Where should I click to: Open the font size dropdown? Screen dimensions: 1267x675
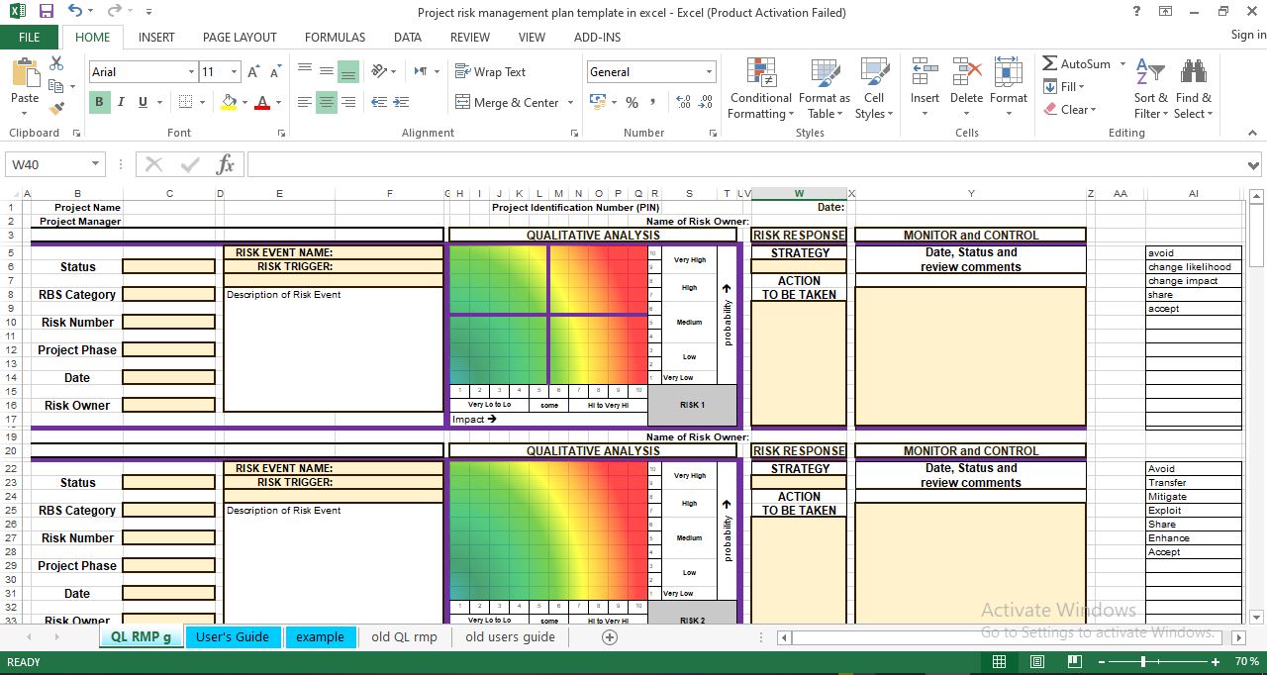[x=234, y=71]
